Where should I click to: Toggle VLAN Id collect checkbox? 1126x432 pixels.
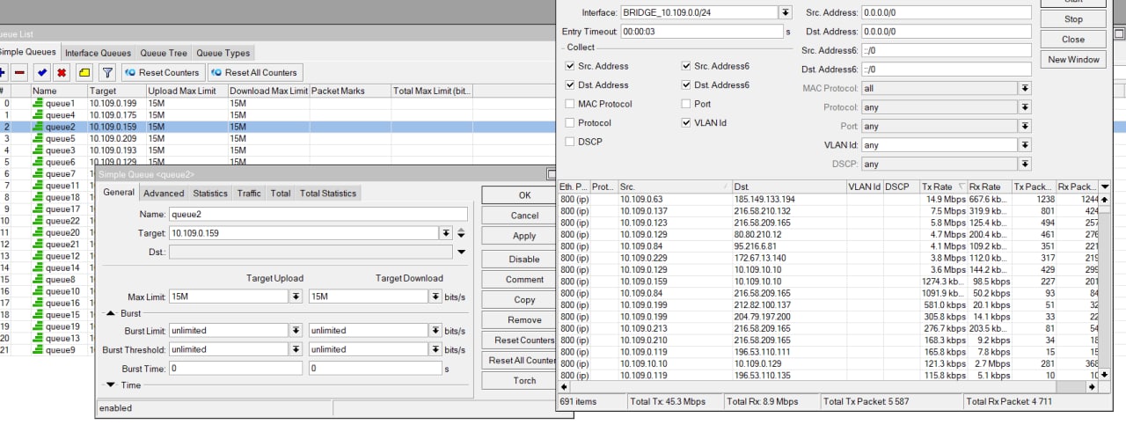point(686,123)
